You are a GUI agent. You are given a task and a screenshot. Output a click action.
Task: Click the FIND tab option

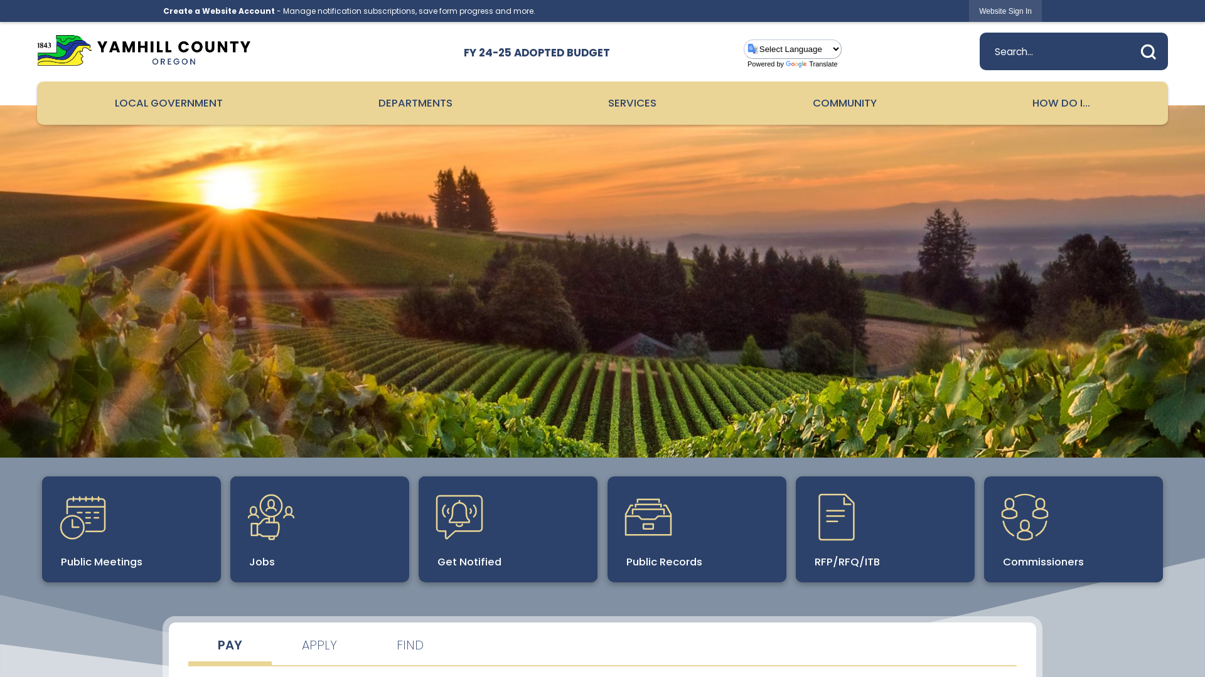410,646
